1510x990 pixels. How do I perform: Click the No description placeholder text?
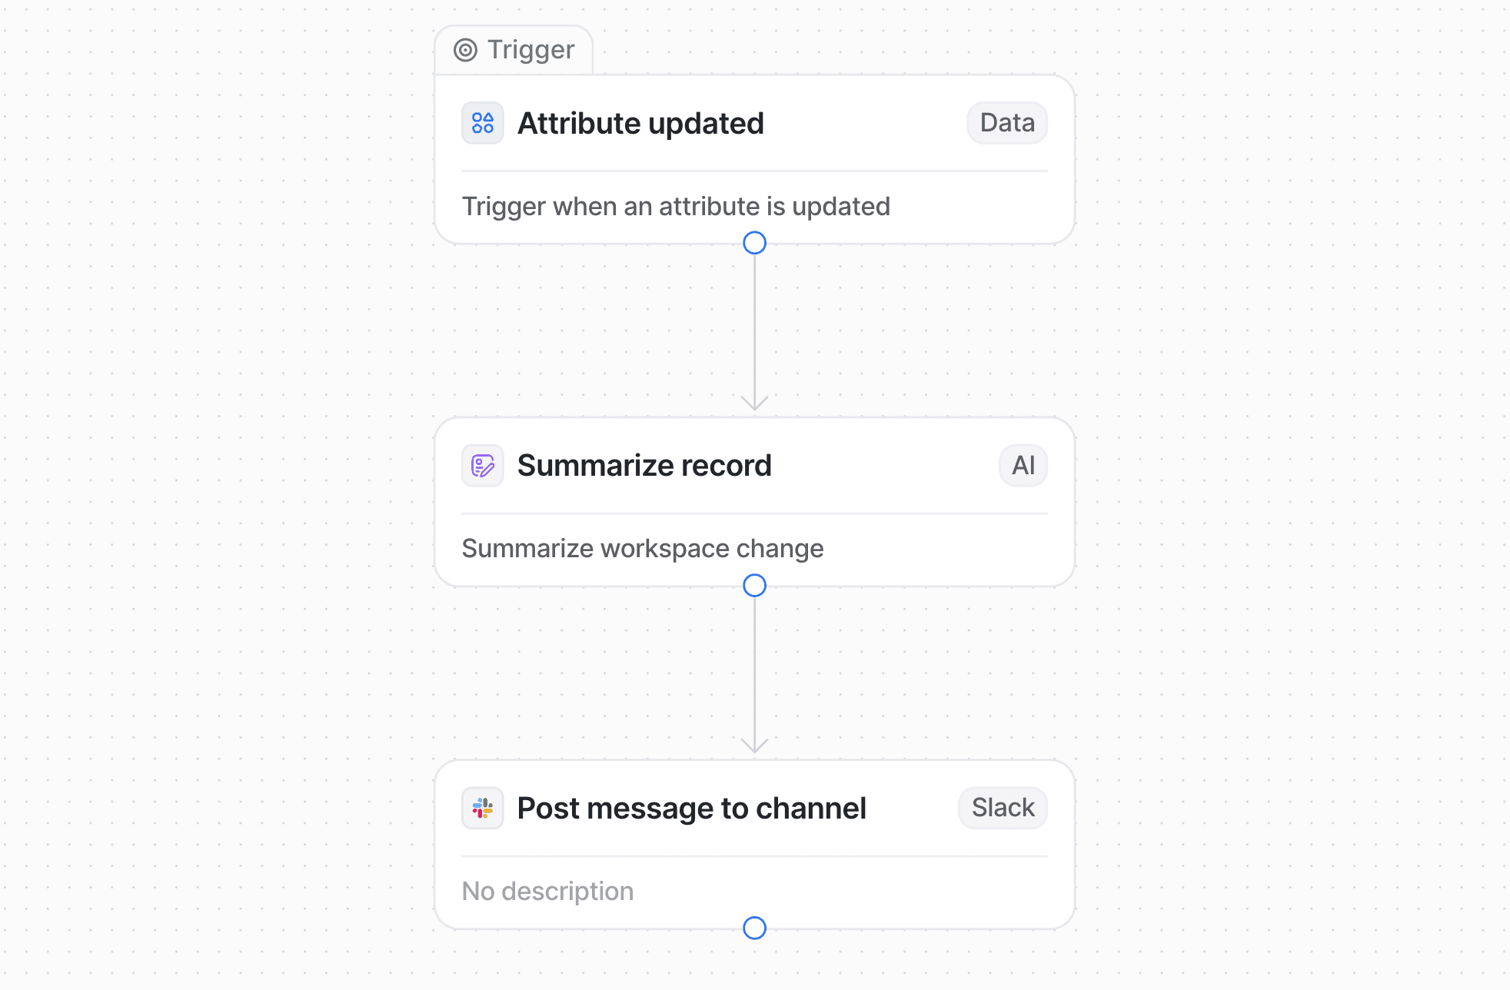pyautogui.click(x=547, y=891)
